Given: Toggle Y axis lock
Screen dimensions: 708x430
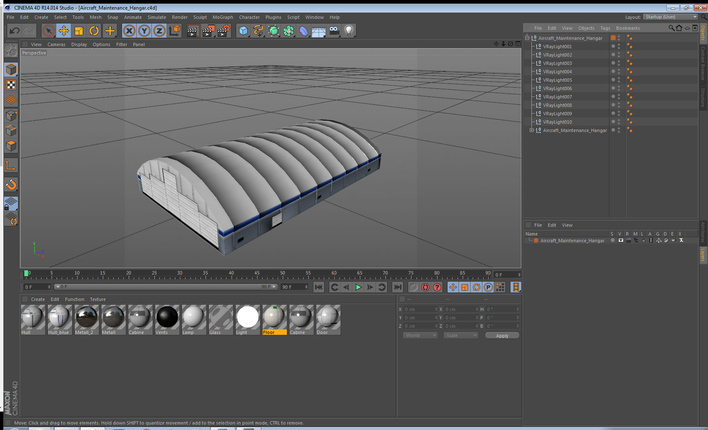Looking at the screenshot, I should coord(144,31).
